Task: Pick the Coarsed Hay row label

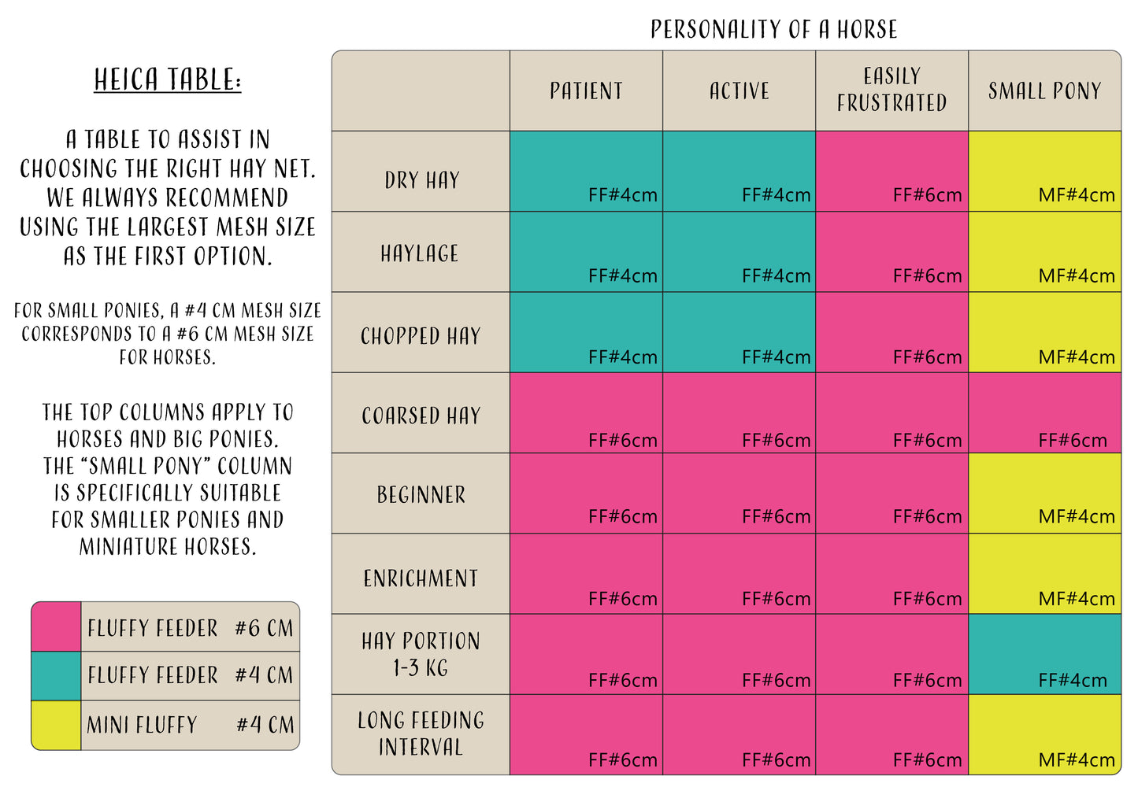Action: (421, 416)
